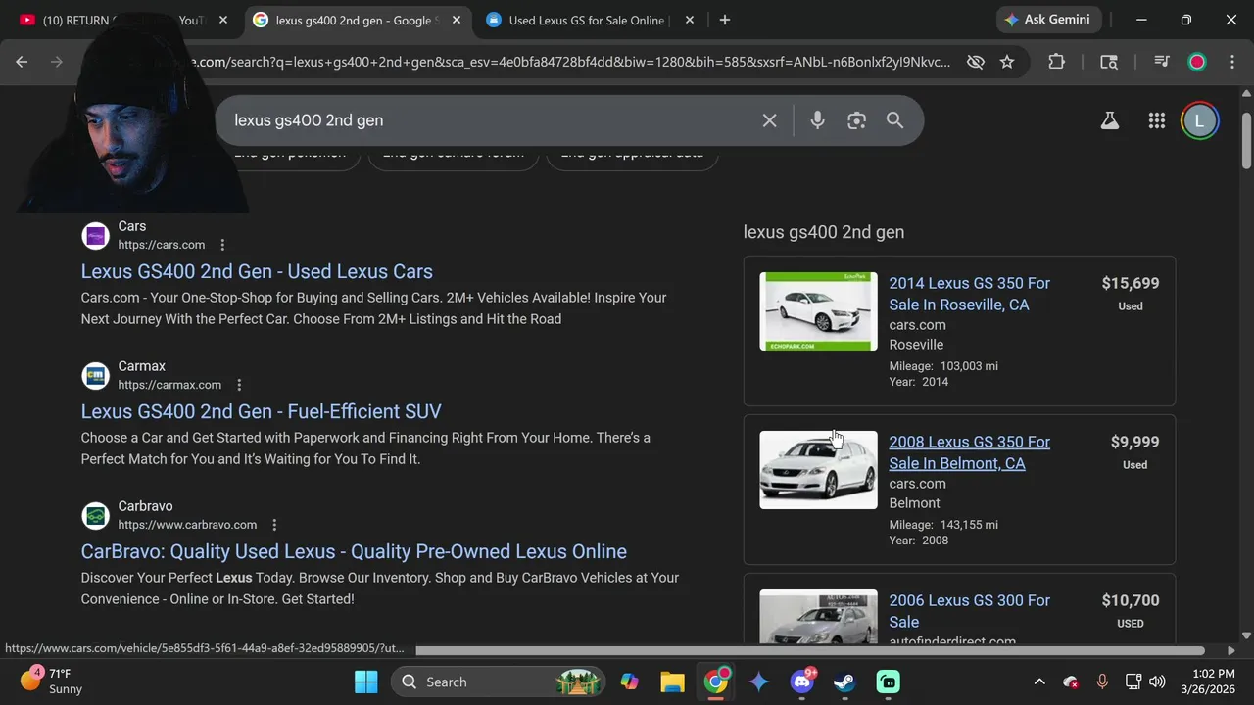
Task: Open 2014 Lexus GS 350 Roseville listing
Action: [969, 294]
